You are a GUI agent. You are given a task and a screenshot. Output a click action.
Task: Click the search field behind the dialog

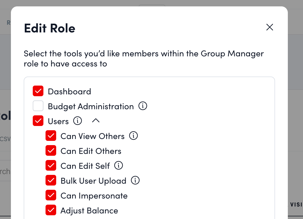[5, 171]
